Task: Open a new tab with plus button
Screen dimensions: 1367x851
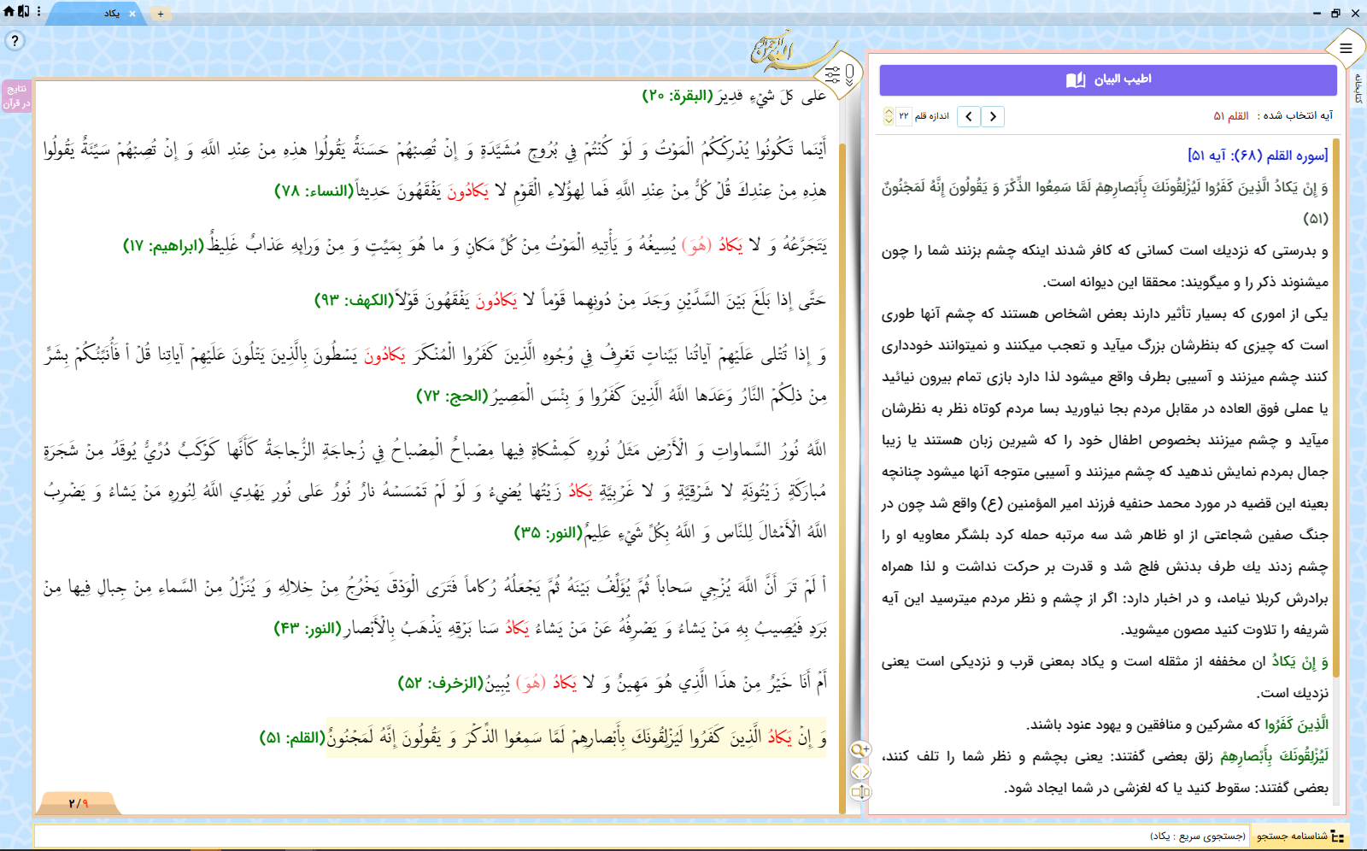Action: (x=161, y=14)
